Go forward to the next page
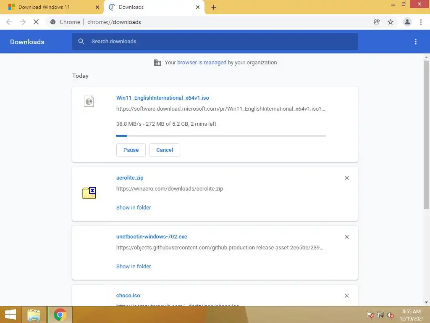This screenshot has width=430, height=323. pos(23,22)
